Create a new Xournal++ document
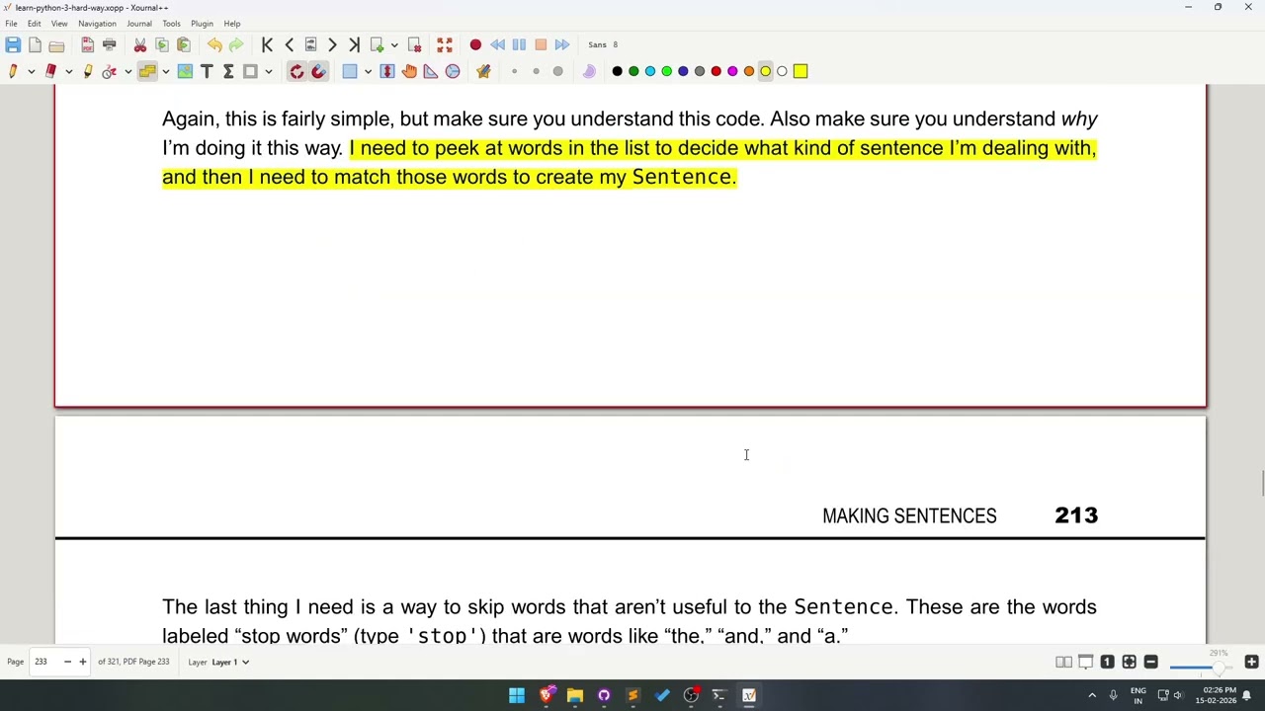 point(36,44)
